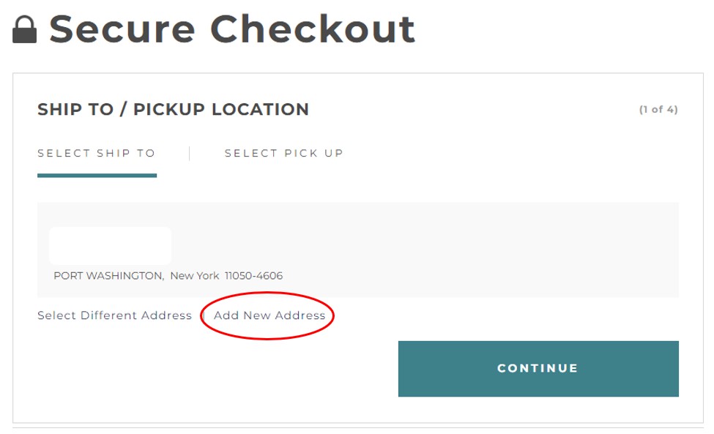Click the Add New Address link
The width and height of the screenshot is (714, 434).
pyautogui.click(x=269, y=315)
